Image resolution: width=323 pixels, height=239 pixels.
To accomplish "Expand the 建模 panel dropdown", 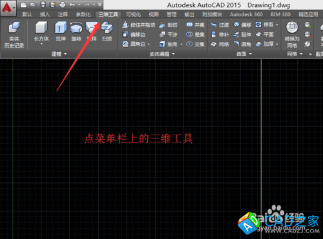I will point(59,54).
